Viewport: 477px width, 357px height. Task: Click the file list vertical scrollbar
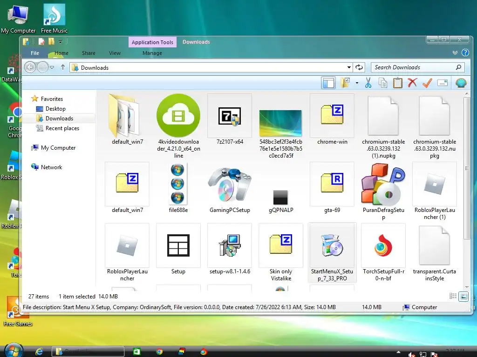tap(467, 168)
